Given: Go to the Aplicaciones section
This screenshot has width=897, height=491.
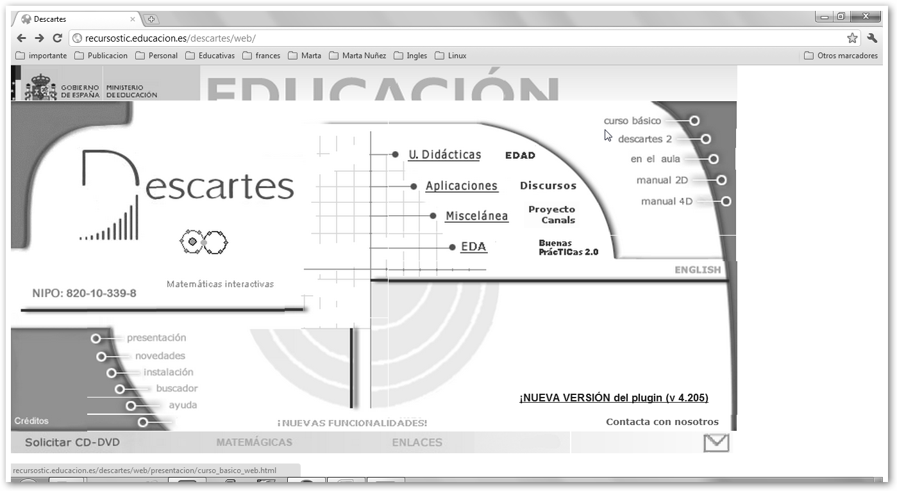Looking at the screenshot, I should point(461,186).
